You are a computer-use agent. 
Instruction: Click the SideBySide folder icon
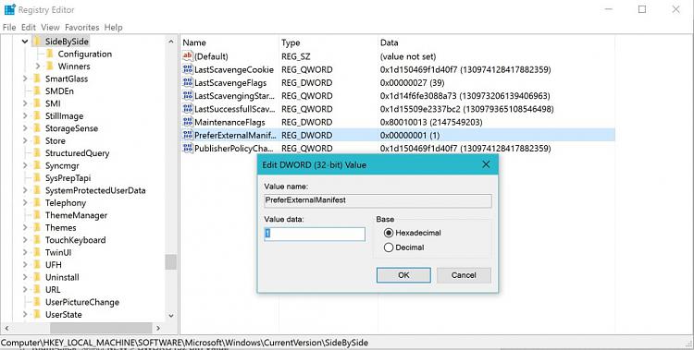coord(37,42)
